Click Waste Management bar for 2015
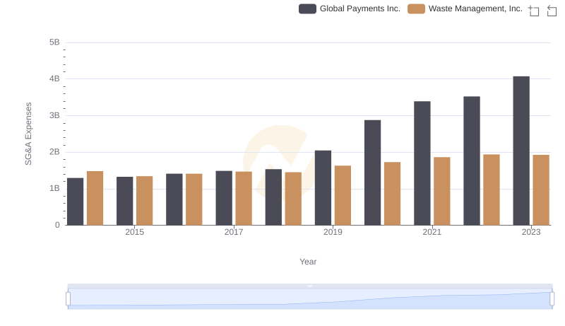This screenshot has height=326, width=565. click(145, 201)
